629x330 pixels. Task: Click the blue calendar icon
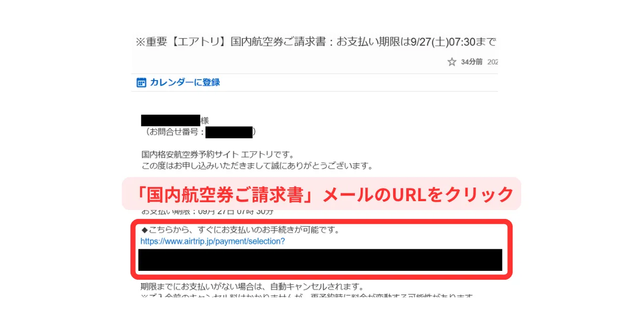[x=141, y=82]
